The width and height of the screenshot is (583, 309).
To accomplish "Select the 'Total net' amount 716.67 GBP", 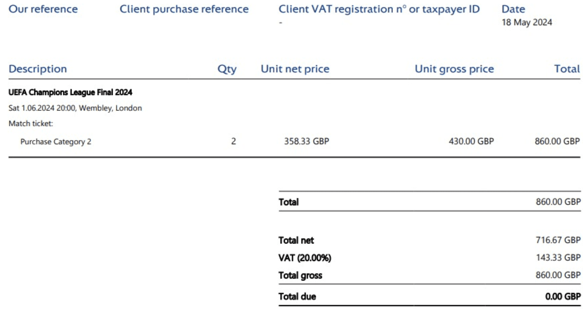I will coord(558,240).
